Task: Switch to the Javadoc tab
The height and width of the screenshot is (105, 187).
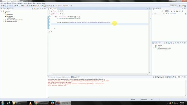Action: pos(58,77)
